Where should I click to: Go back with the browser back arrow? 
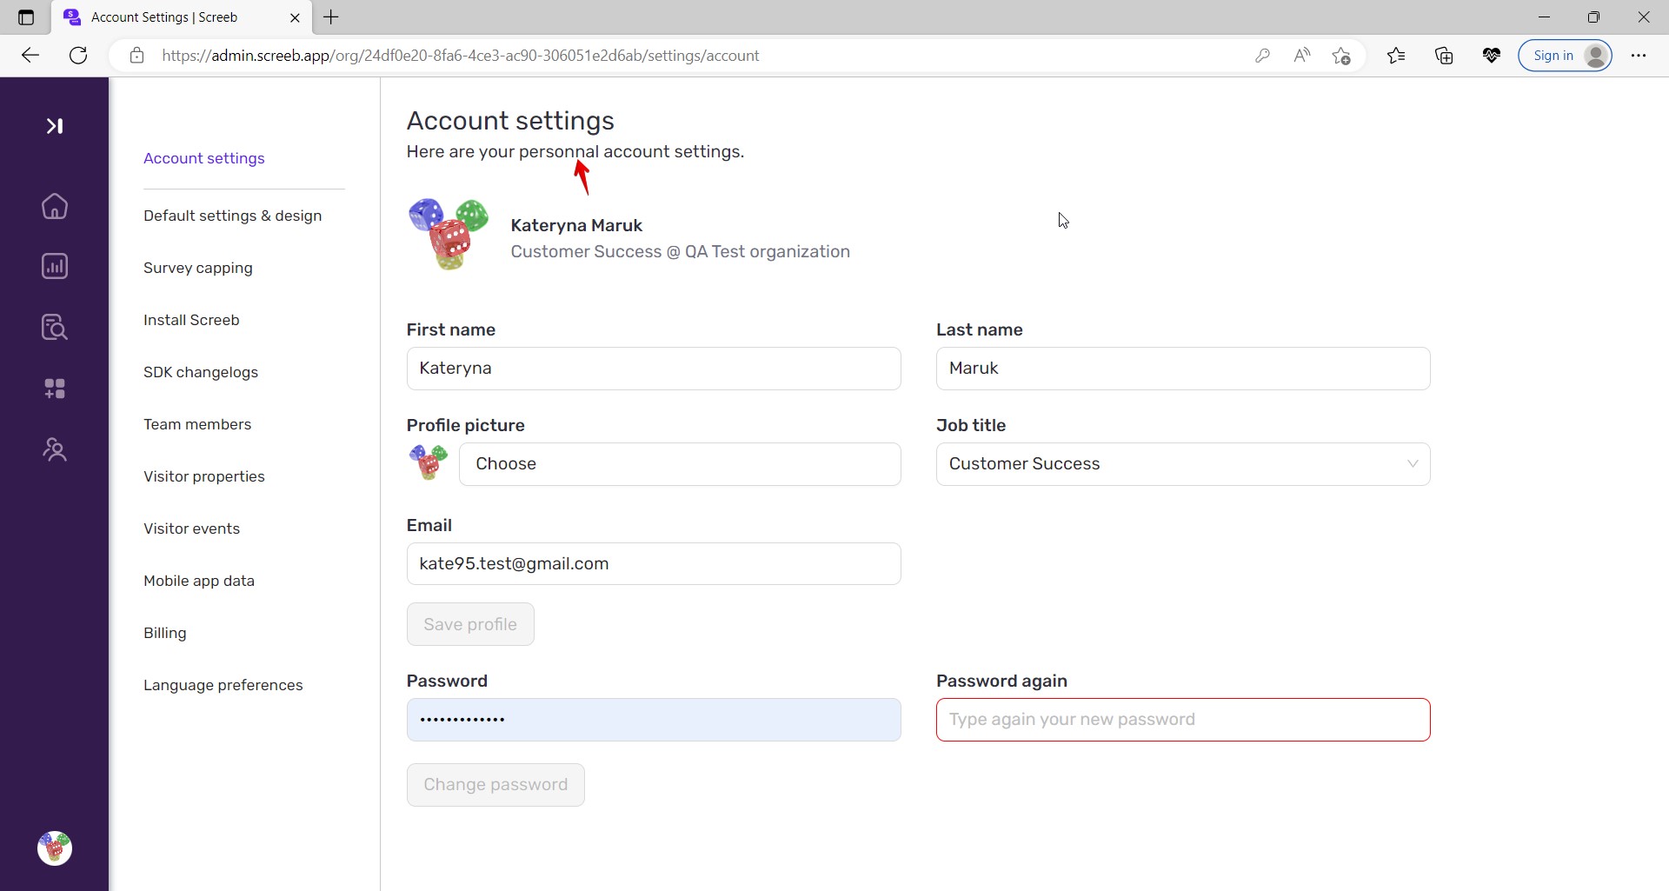[x=30, y=56]
